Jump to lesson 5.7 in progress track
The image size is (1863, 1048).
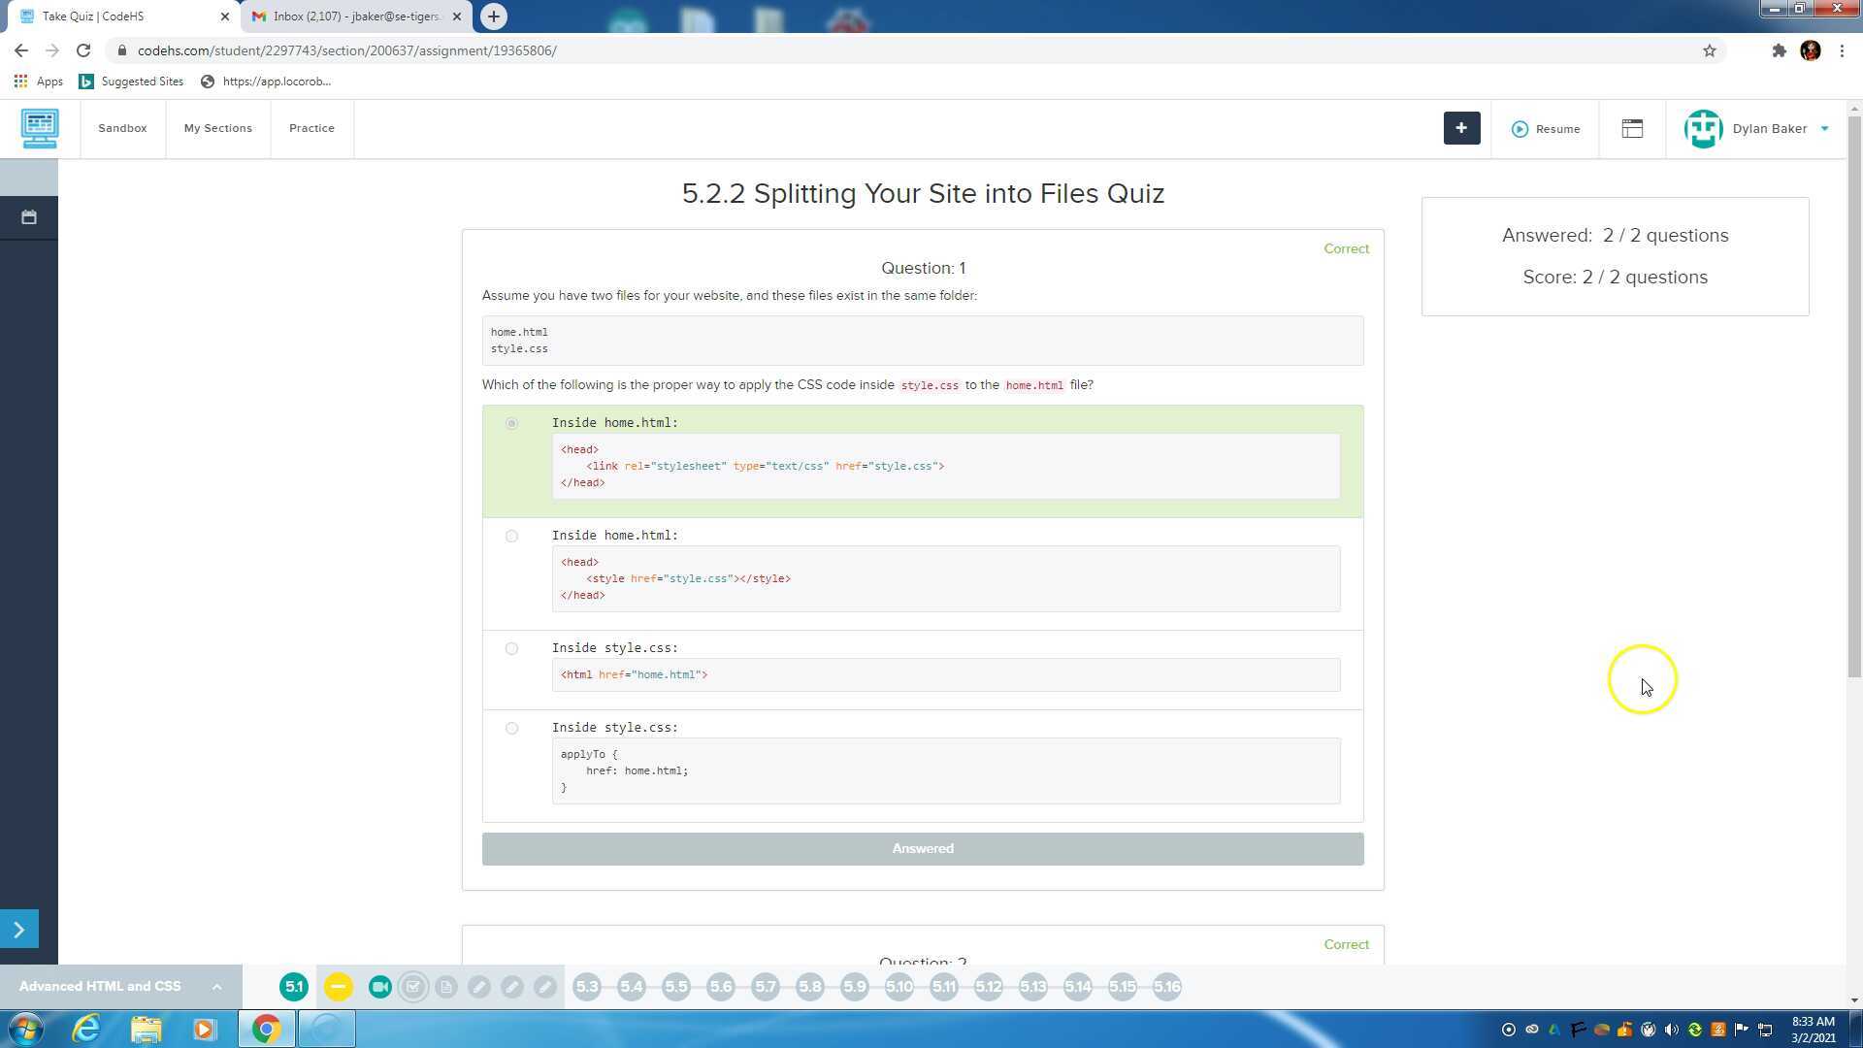pyautogui.click(x=766, y=987)
